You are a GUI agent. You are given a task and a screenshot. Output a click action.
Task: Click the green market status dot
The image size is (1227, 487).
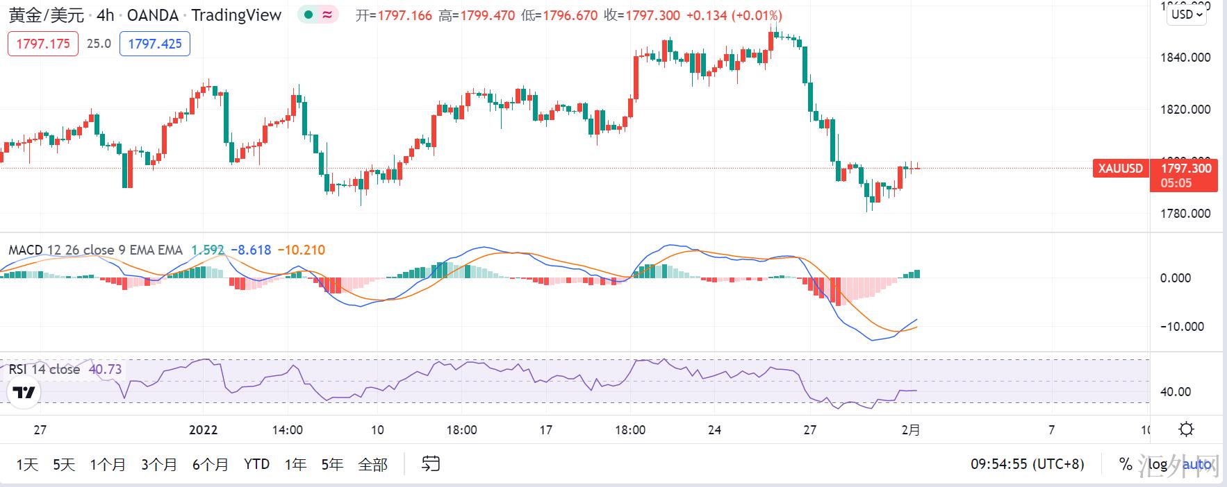click(309, 15)
